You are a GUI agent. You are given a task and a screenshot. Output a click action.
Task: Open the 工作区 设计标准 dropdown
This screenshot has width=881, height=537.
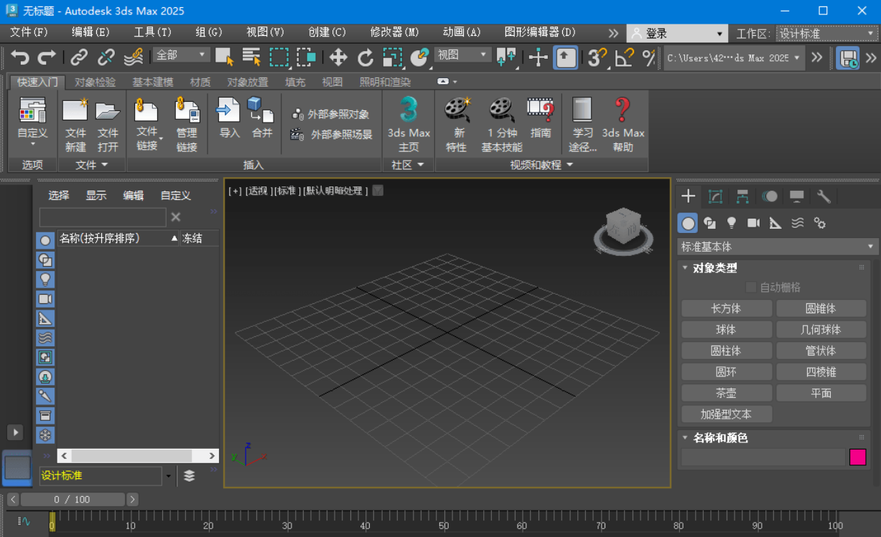coord(827,34)
